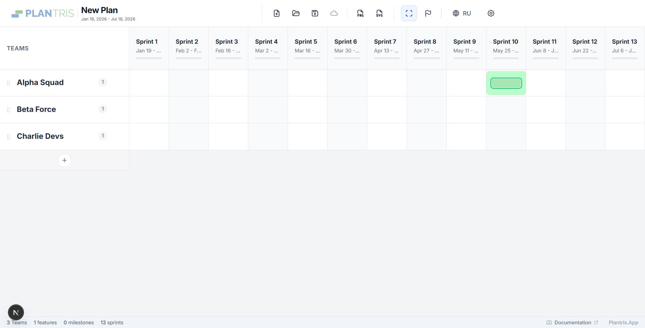The image size is (645, 328).
Task: Click 1 features status entry
Action: point(45,323)
